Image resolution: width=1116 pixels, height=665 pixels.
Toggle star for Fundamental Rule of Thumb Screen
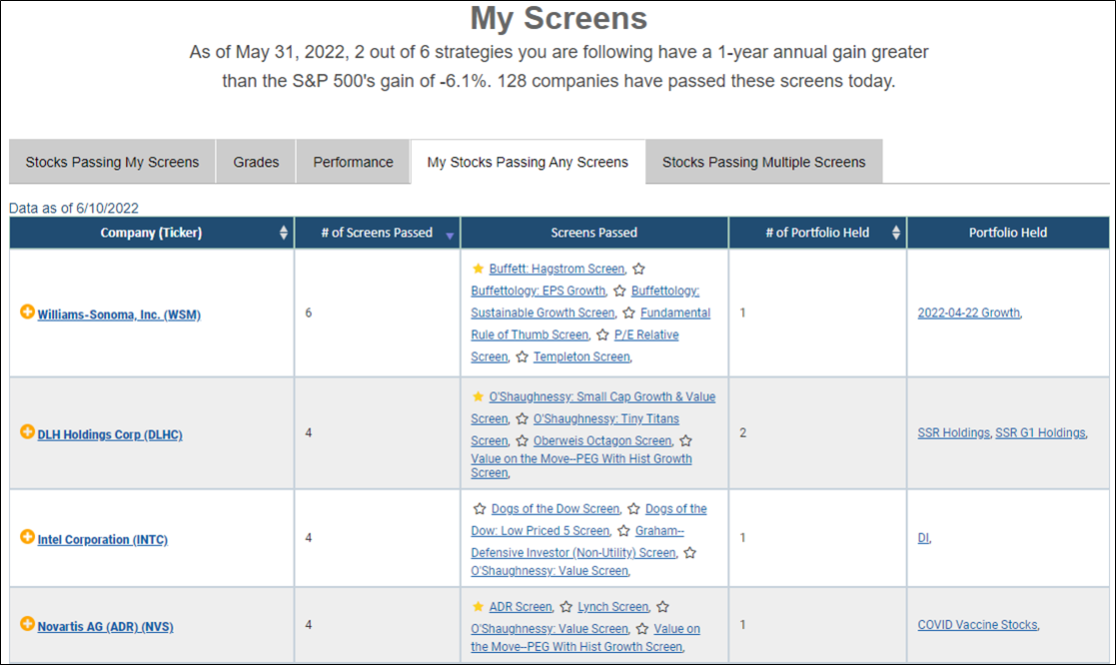pyautogui.click(x=629, y=313)
